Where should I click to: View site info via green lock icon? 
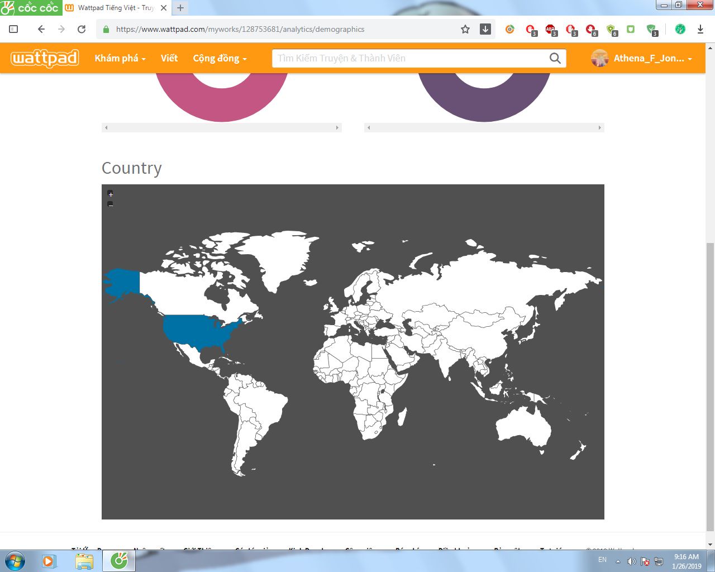106,29
